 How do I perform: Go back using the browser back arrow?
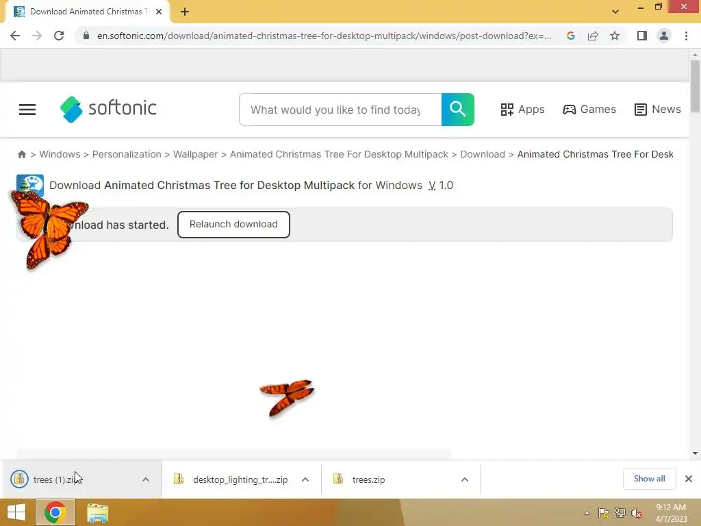[x=15, y=36]
